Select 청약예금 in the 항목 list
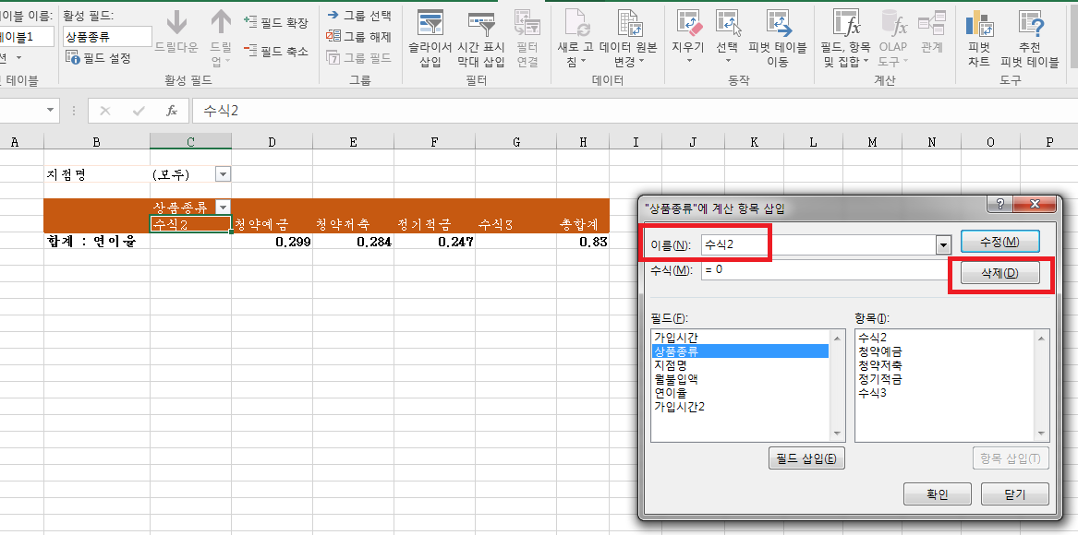1078x535 pixels. [x=879, y=351]
